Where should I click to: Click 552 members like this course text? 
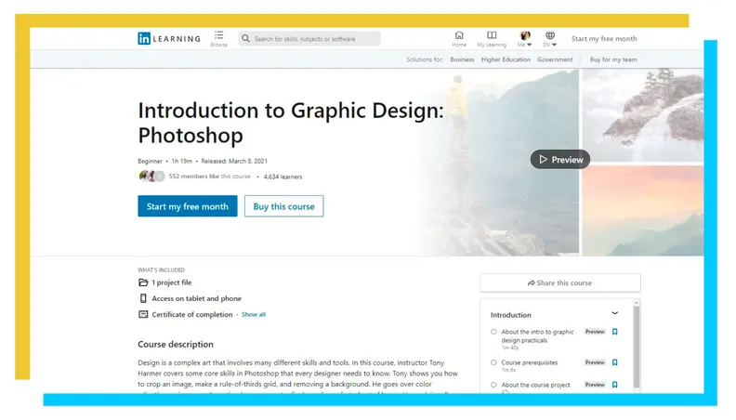click(210, 177)
